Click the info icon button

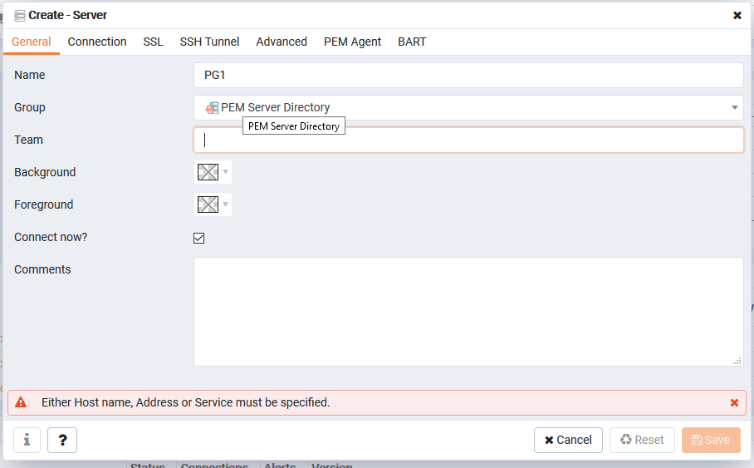[x=27, y=440]
